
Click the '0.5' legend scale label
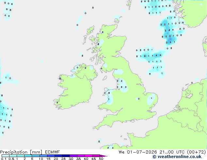click(11, 159)
